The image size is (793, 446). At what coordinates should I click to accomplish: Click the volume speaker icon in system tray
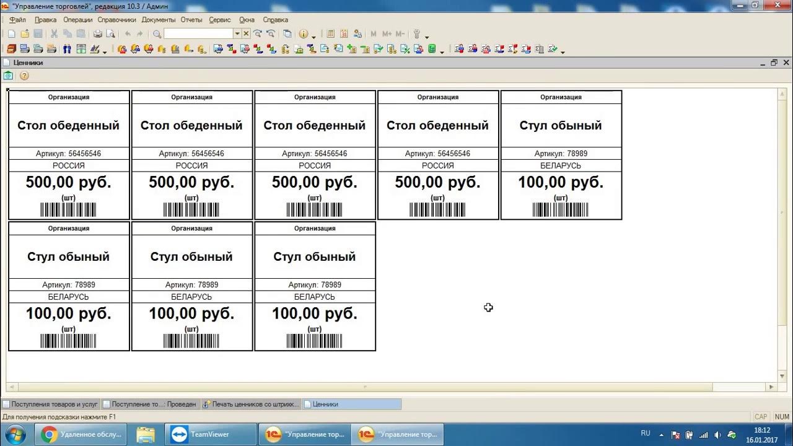pyautogui.click(x=718, y=434)
